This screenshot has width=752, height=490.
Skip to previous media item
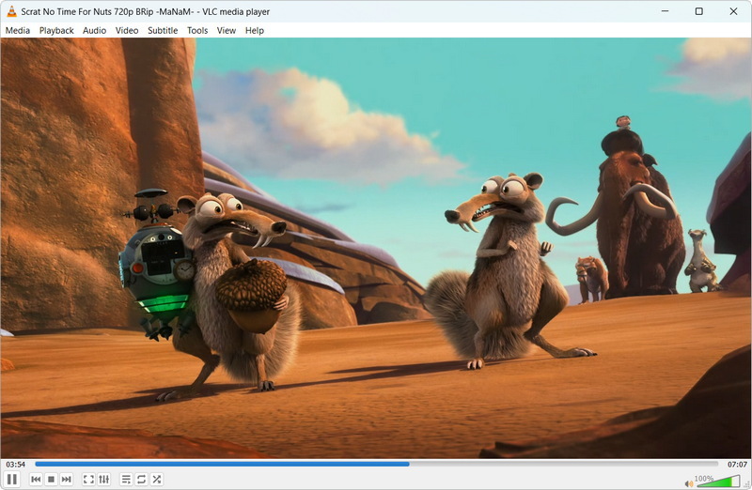36,479
